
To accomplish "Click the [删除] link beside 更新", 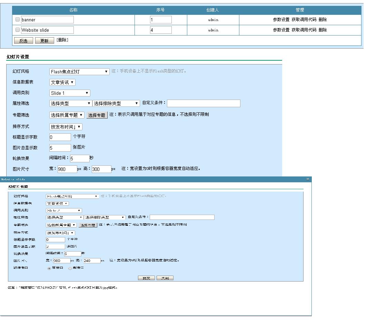I will coord(62,40).
